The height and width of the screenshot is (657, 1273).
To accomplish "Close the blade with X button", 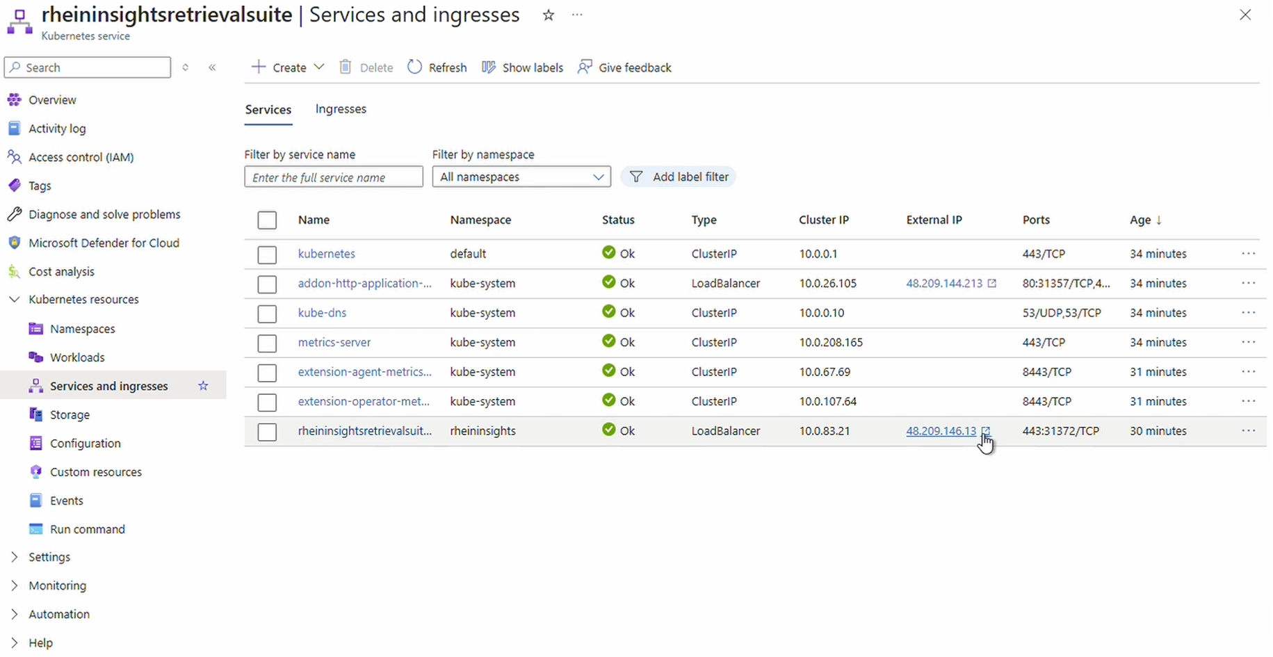I will (x=1245, y=15).
